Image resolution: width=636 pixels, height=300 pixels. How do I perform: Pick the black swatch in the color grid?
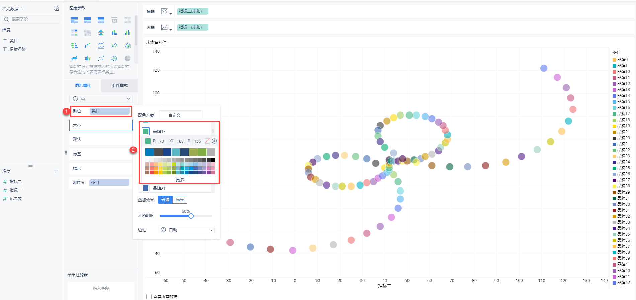(213, 160)
